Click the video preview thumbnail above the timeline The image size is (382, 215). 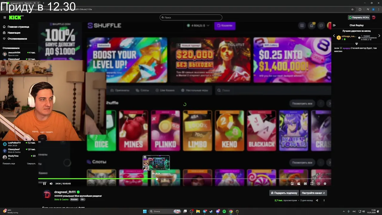(156, 163)
